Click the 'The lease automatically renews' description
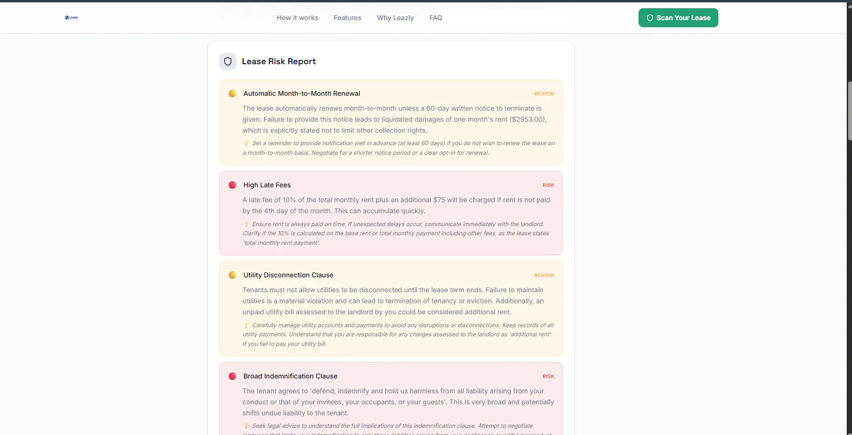852x435 pixels. coord(394,119)
